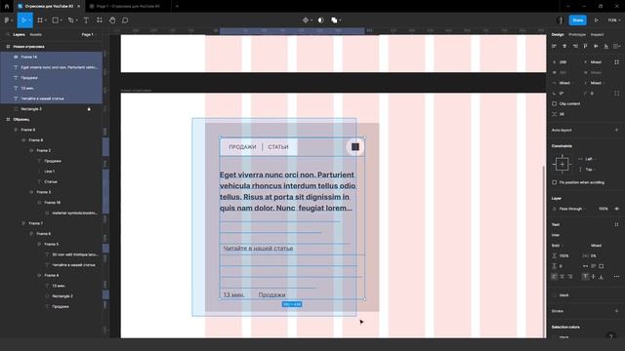Screen dimensions: 625x351
Task: Open a new tab with plus button
Action: point(177,7)
